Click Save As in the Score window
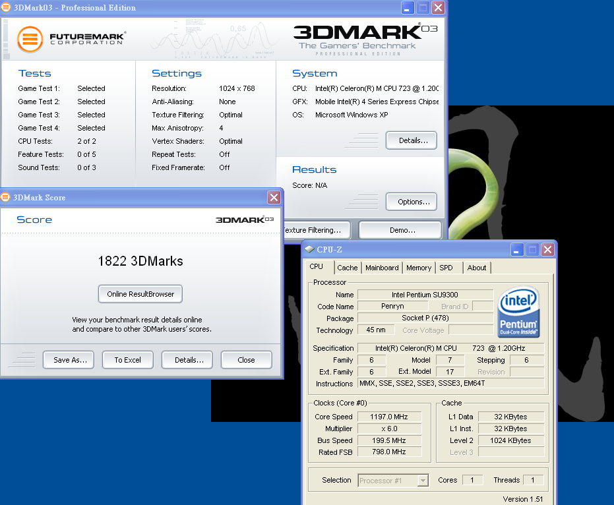614x505 pixels. point(69,360)
